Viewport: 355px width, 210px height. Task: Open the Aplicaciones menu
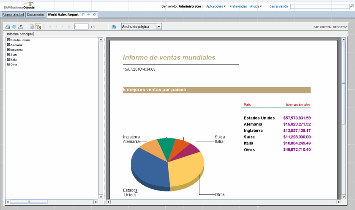point(216,6)
